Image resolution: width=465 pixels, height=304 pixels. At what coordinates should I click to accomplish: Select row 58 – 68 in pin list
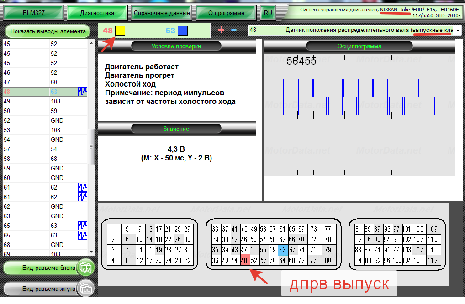(x=45, y=159)
